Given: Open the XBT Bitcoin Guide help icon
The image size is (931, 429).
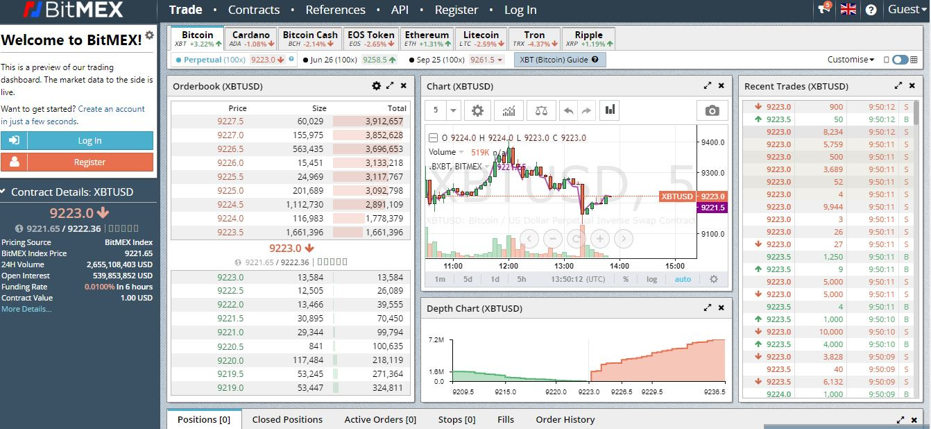Looking at the screenshot, I should (595, 60).
